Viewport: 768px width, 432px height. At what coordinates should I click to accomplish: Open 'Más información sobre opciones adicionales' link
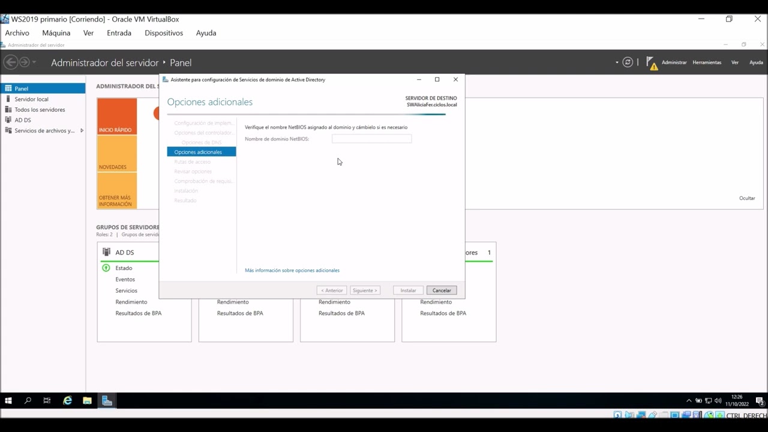click(x=292, y=270)
